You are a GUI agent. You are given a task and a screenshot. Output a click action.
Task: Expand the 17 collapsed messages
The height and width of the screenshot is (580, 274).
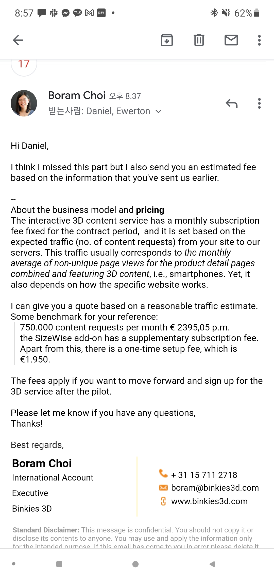pos(24,64)
